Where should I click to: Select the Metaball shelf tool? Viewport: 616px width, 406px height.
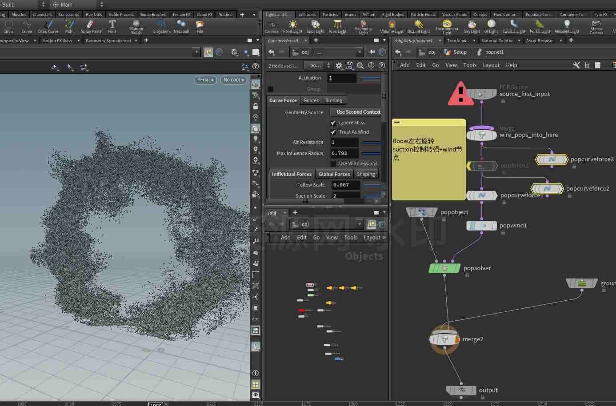click(x=181, y=26)
